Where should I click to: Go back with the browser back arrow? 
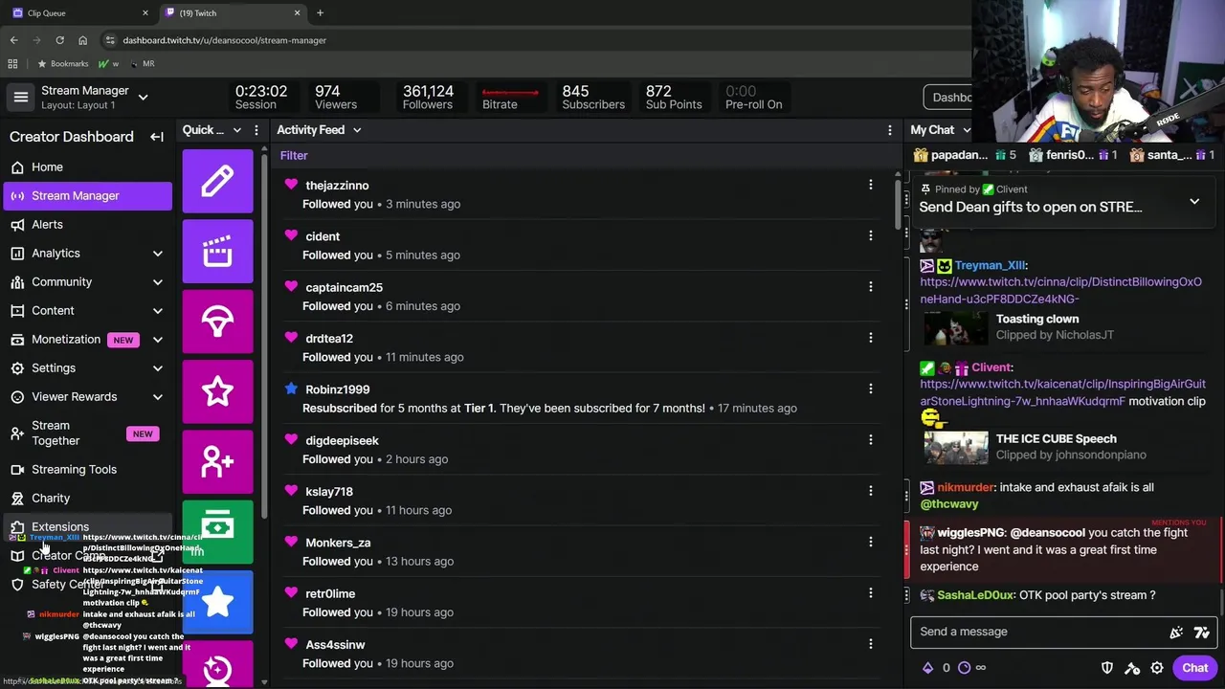click(x=13, y=40)
